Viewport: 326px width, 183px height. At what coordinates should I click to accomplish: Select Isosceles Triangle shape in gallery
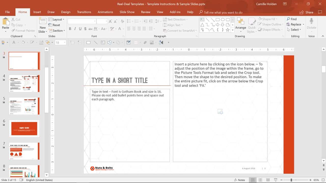point(202,25)
